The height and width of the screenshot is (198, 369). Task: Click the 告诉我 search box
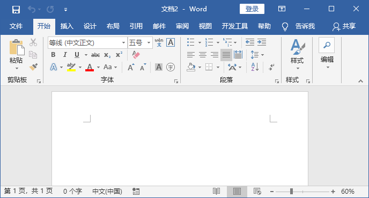tap(305, 26)
